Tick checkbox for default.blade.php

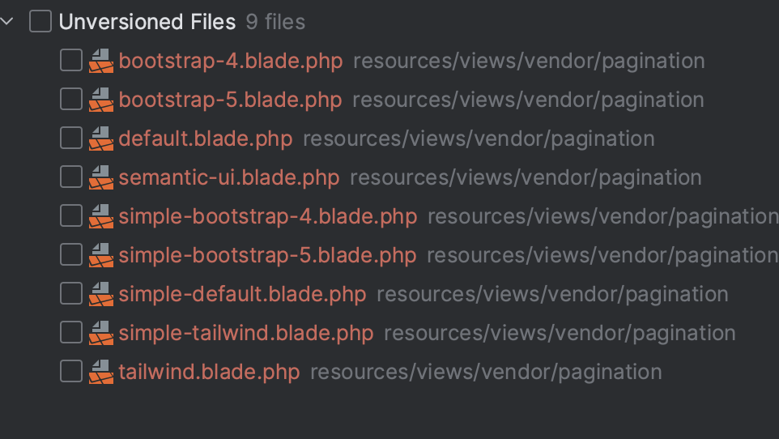pos(71,138)
